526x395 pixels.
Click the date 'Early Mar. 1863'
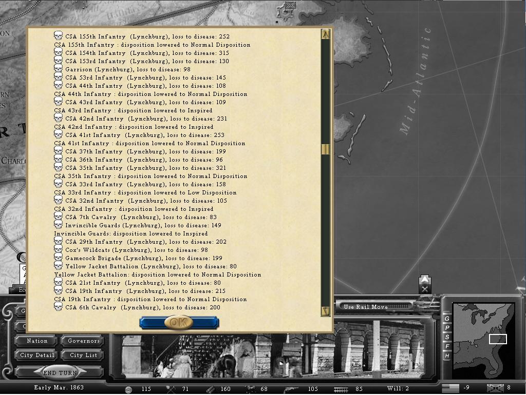59,387
